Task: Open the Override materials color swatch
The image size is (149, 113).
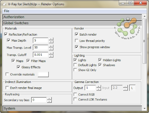Action: coord(43,75)
